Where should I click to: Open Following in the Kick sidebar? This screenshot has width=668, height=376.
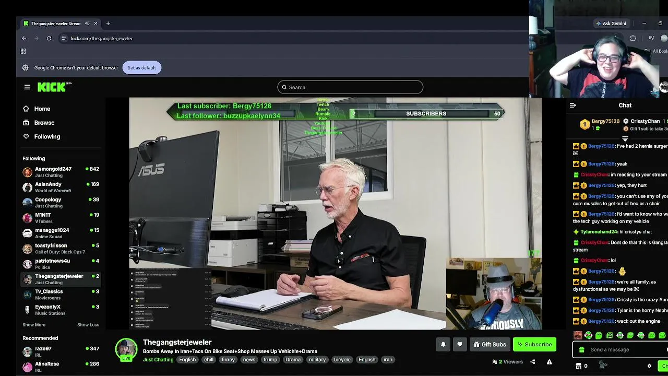[42, 137]
